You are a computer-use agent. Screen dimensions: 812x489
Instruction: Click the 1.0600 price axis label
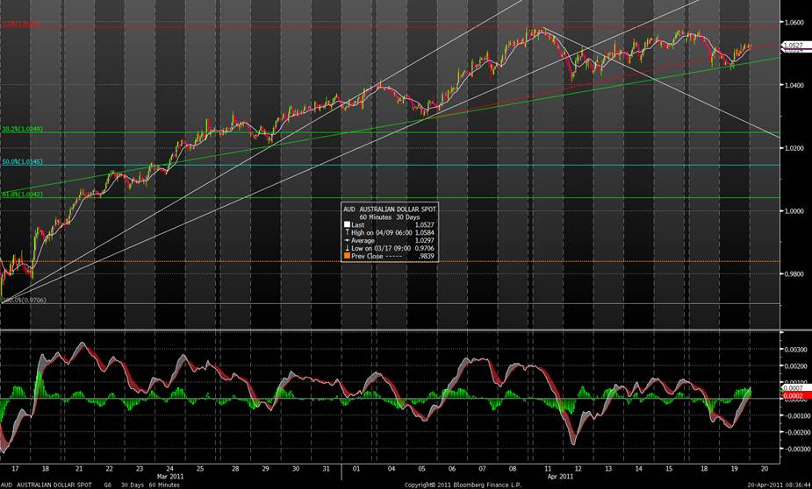(x=794, y=22)
